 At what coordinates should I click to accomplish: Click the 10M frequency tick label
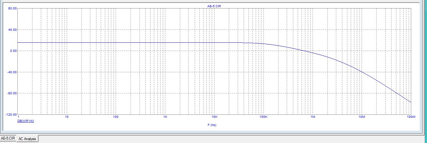coord(362,117)
